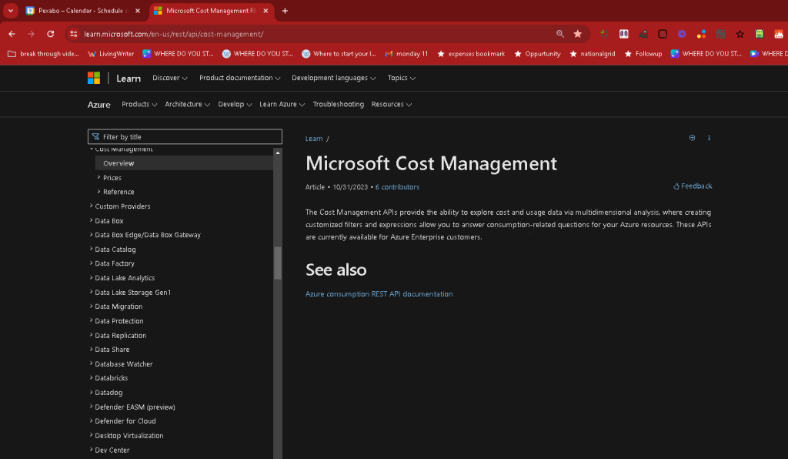Click the sidebar scrollbar up arrow
The image size is (788, 459).
(x=277, y=152)
